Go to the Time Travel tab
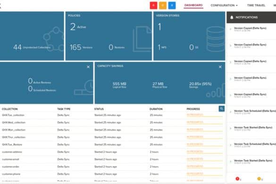276x184 pixels. tap(256, 6)
